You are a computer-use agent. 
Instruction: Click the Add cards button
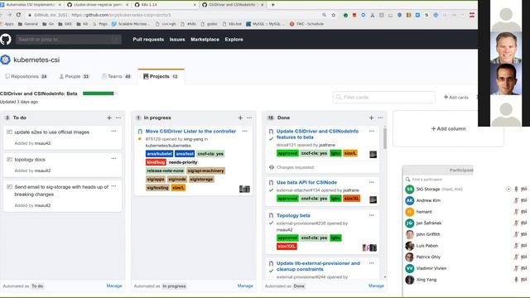point(456,98)
